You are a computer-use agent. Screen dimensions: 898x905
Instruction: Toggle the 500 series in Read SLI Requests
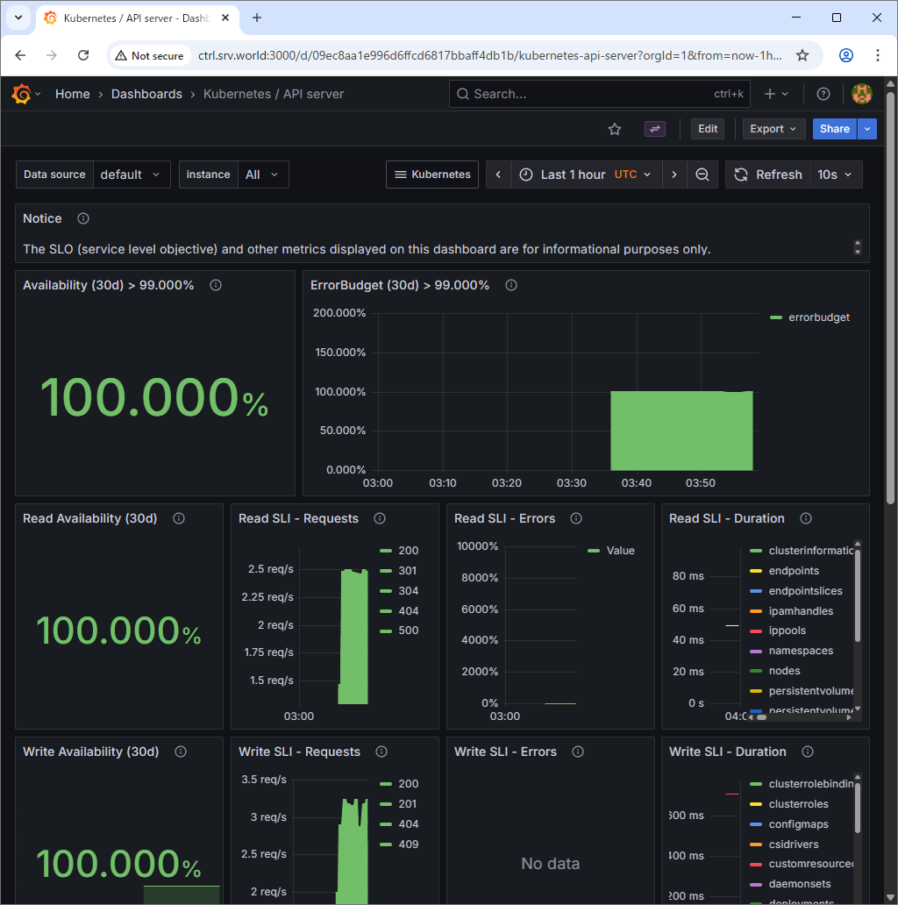pyautogui.click(x=408, y=631)
